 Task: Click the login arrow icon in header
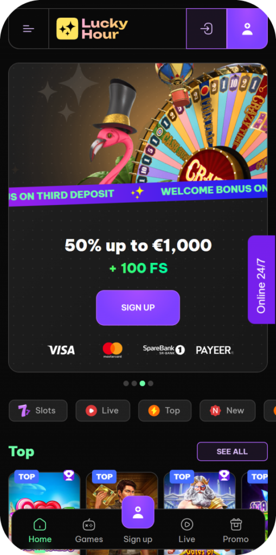tap(206, 29)
